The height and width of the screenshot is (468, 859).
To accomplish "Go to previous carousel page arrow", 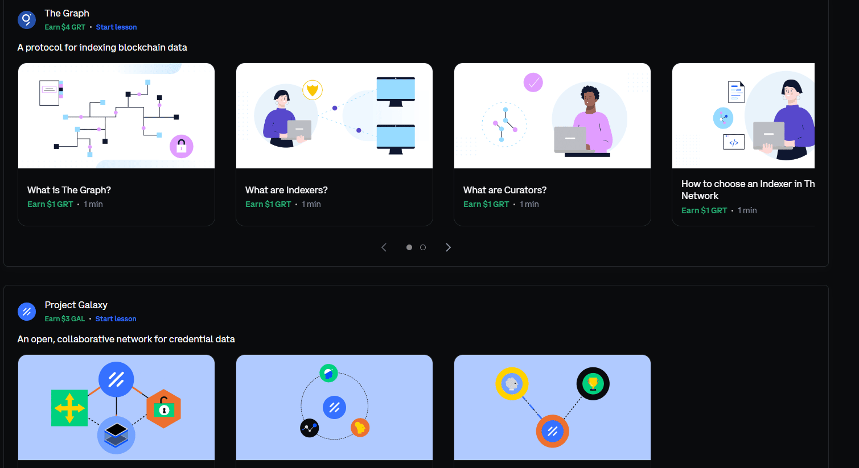I will click(384, 247).
